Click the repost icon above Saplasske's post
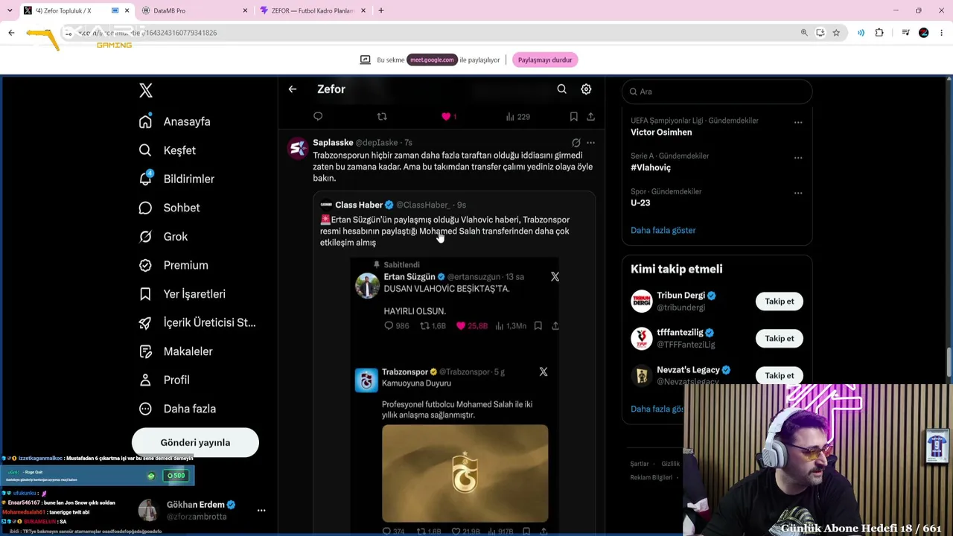The height and width of the screenshot is (536, 953). tap(382, 116)
